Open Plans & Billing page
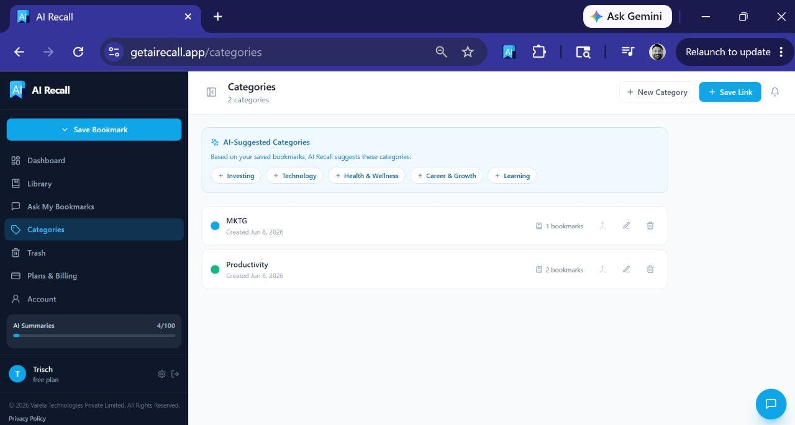 click(94, 276)
